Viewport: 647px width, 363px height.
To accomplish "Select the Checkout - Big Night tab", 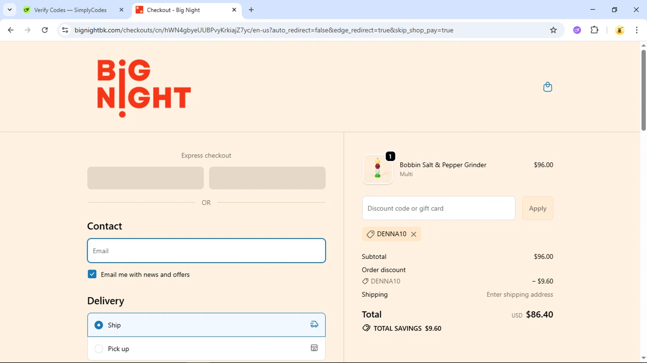I will click(x=186, y=10).
